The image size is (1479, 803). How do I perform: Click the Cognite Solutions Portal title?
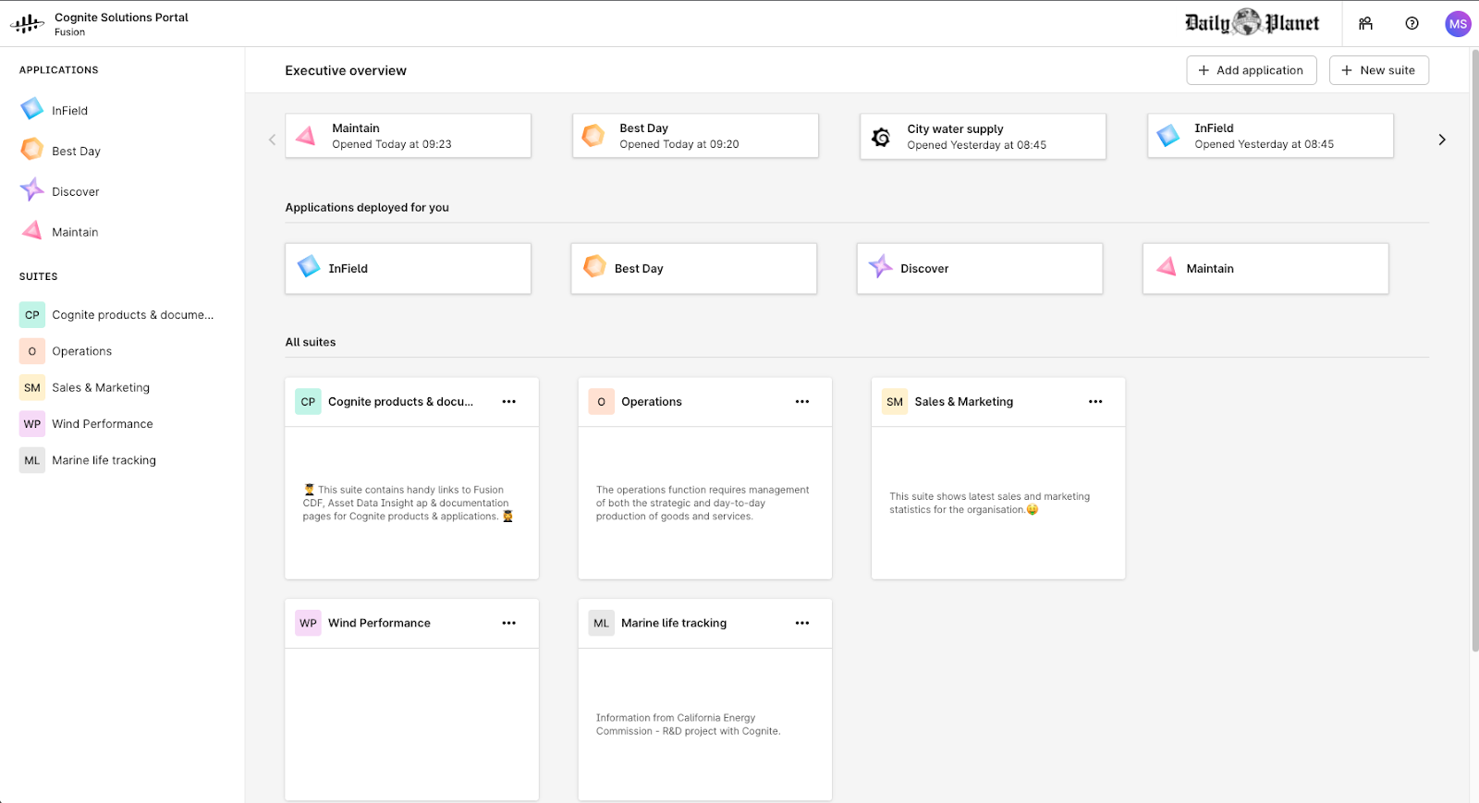121,18
